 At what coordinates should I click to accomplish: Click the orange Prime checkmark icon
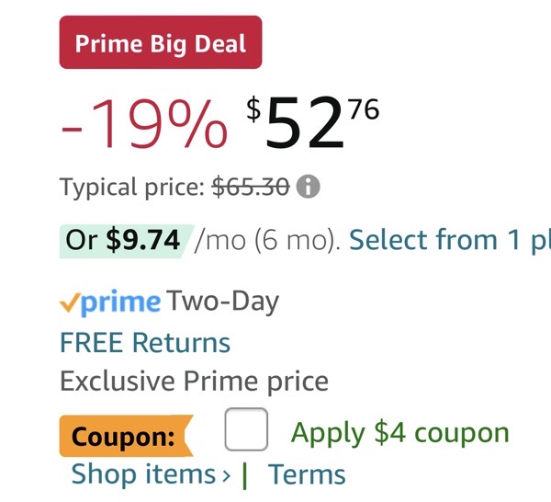[69, 302]
